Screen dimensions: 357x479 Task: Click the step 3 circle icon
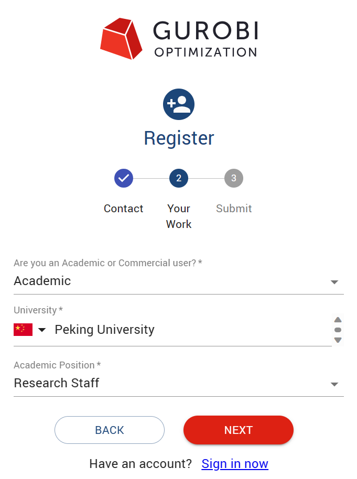(234, 178)
